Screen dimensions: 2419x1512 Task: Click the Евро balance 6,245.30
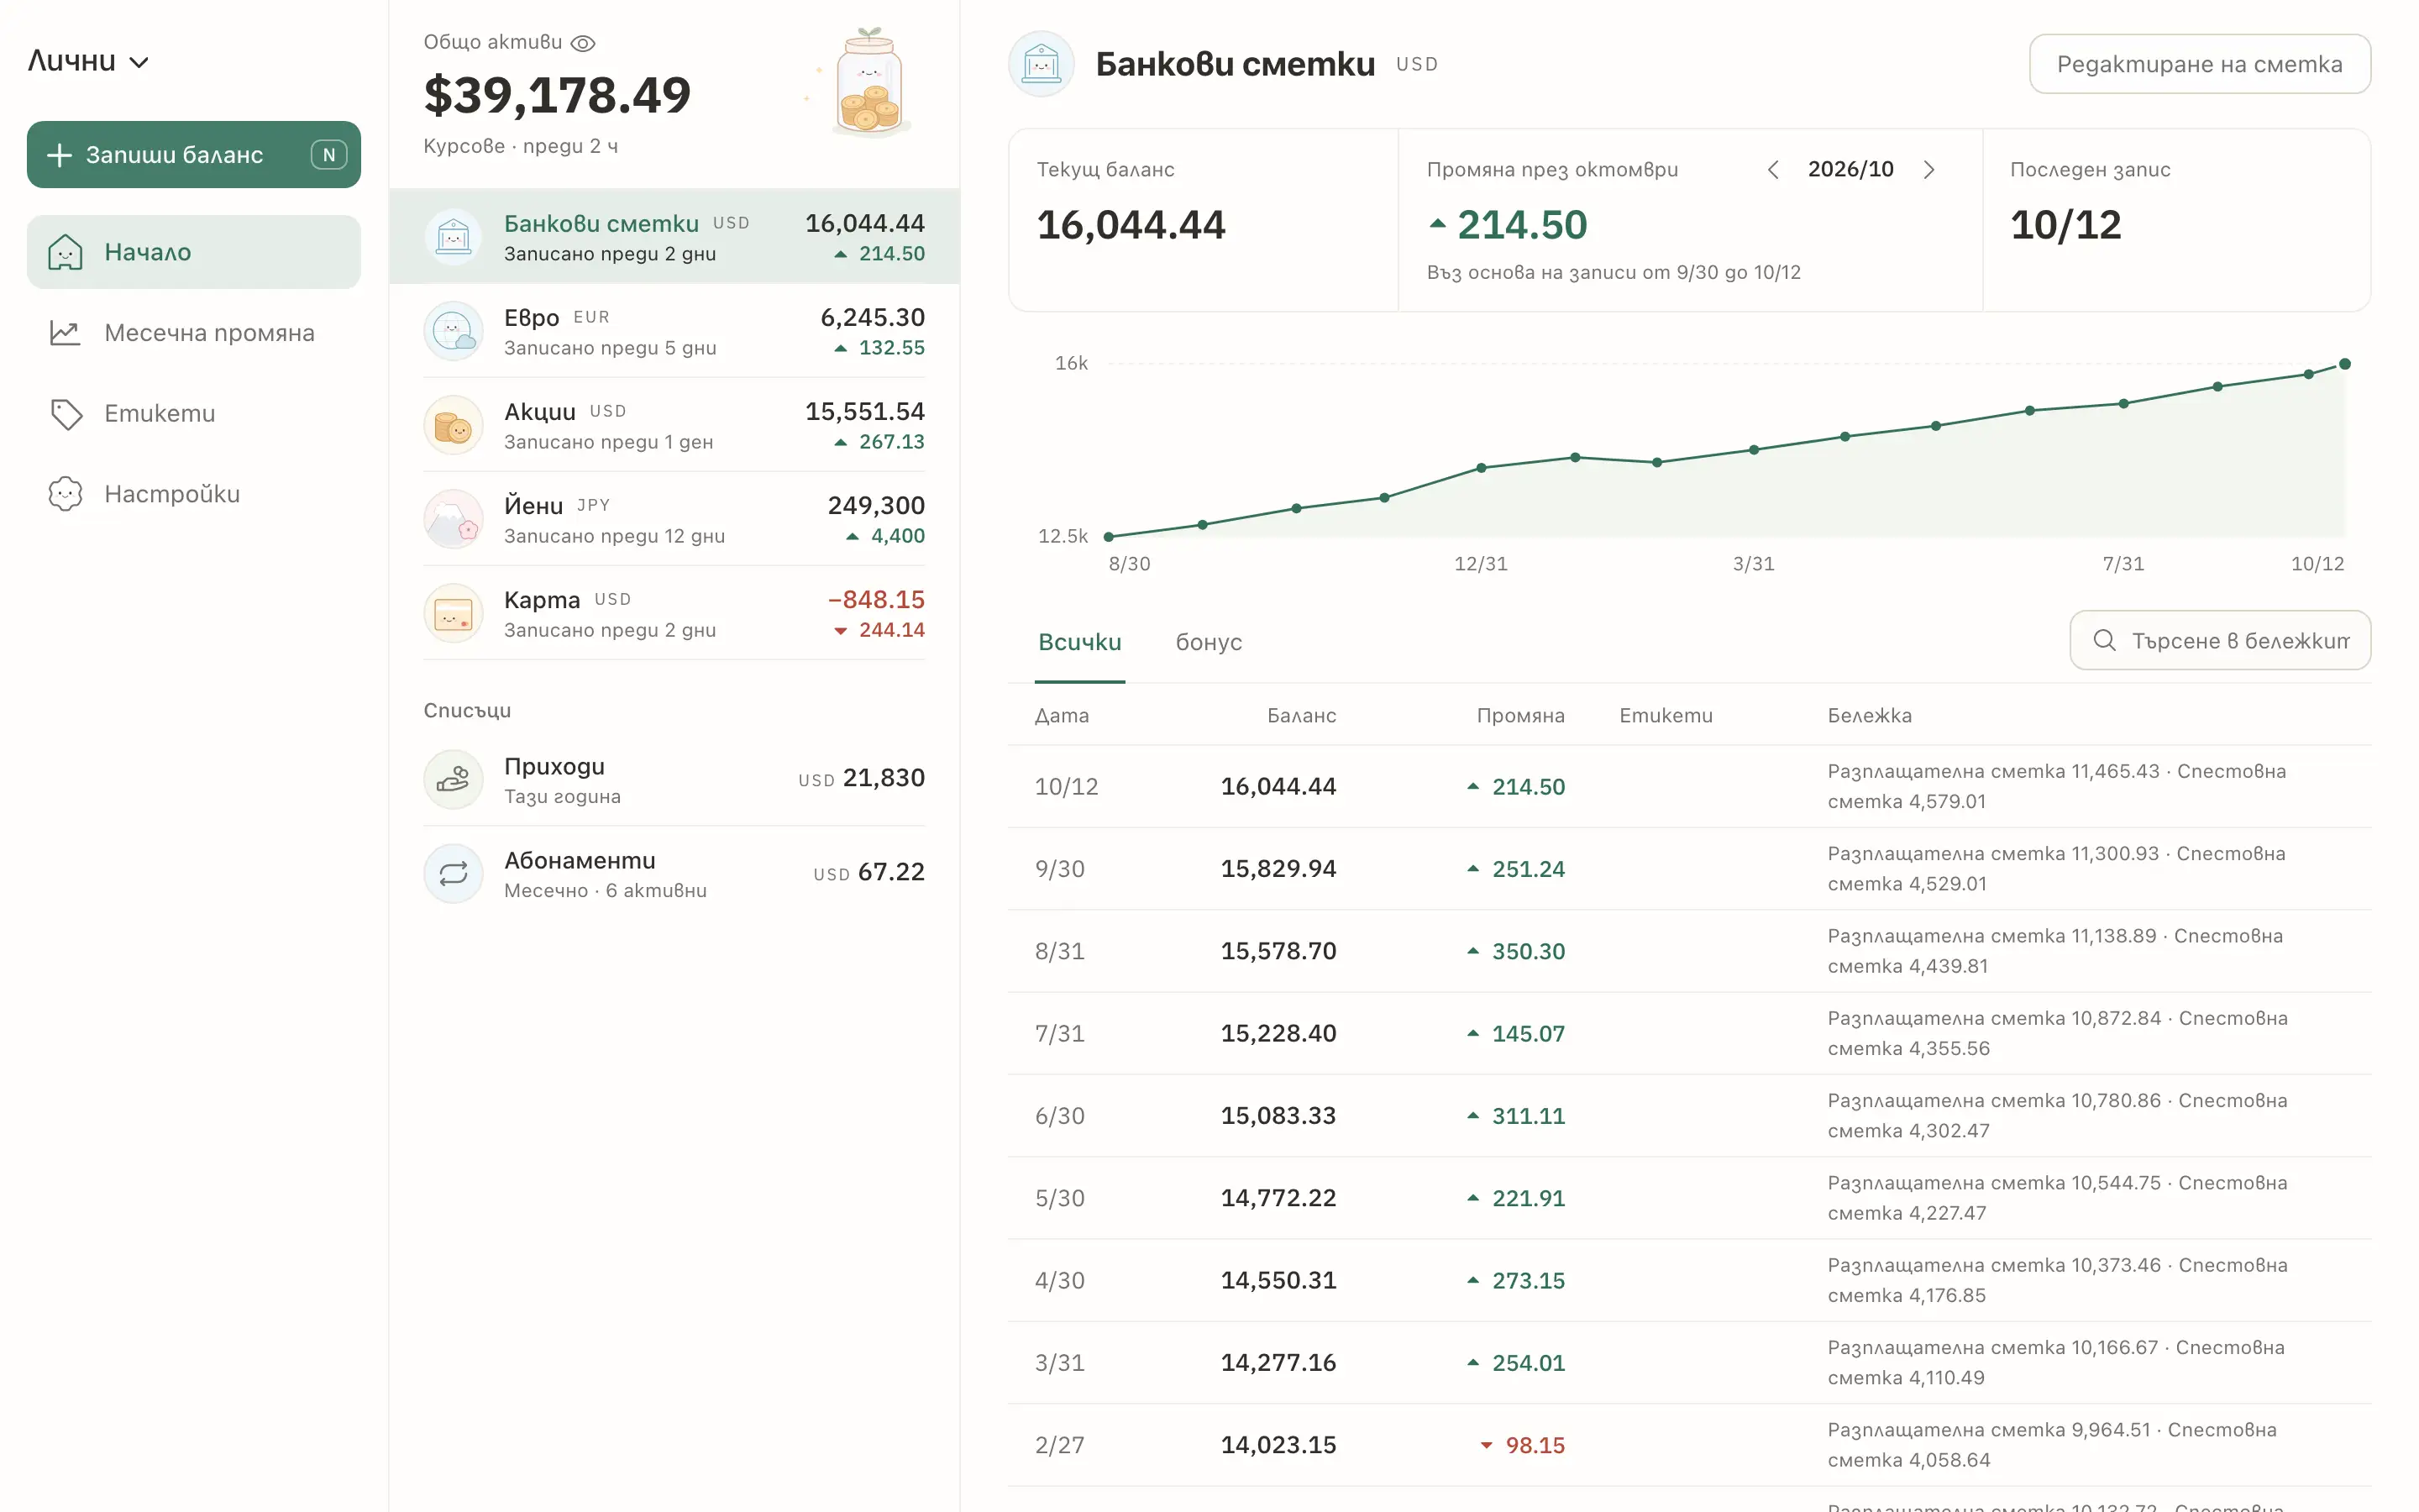(872, 317)
